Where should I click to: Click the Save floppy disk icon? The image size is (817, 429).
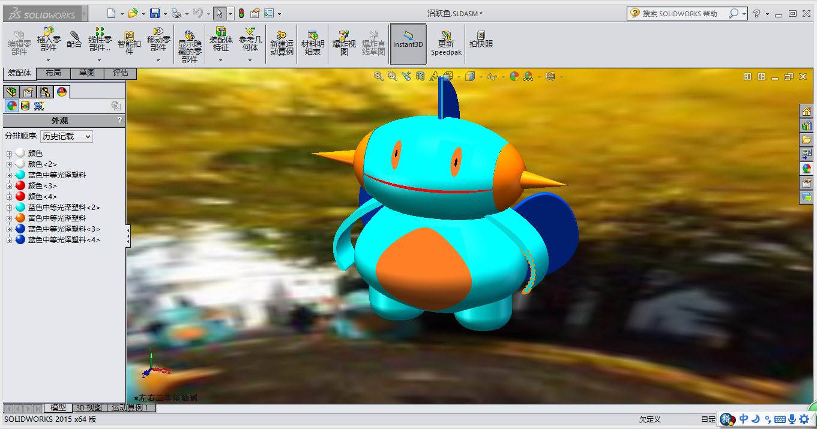[x=155, y=13]
